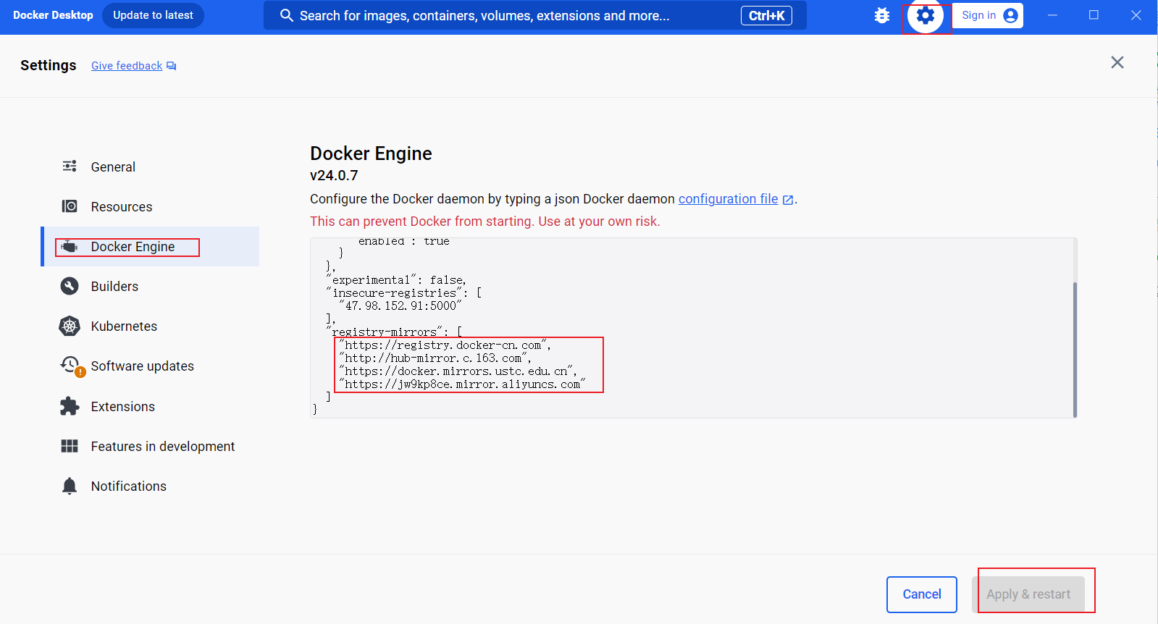Open the configuration file link
This screenshot has width=1158, height=624.
(x=728, y=199)
